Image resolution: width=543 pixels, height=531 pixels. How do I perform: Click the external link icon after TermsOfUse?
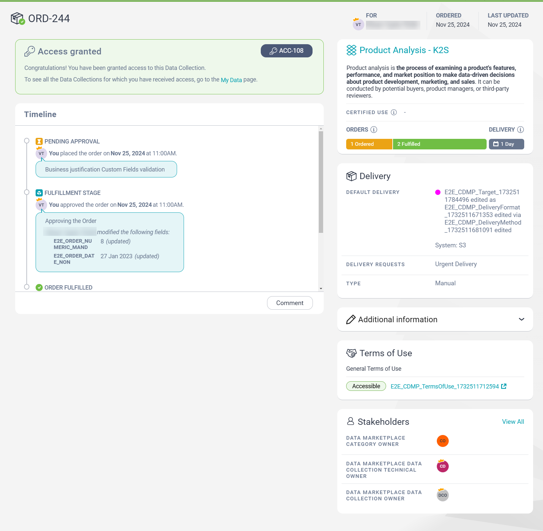[x=504, y=386]
